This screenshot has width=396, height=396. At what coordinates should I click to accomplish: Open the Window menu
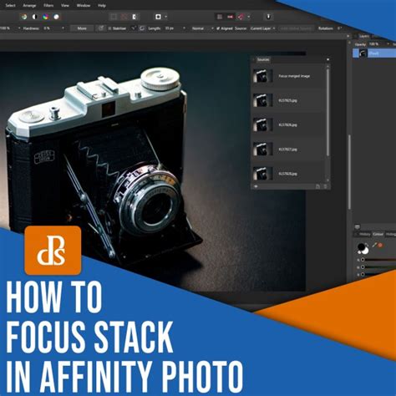84,5
